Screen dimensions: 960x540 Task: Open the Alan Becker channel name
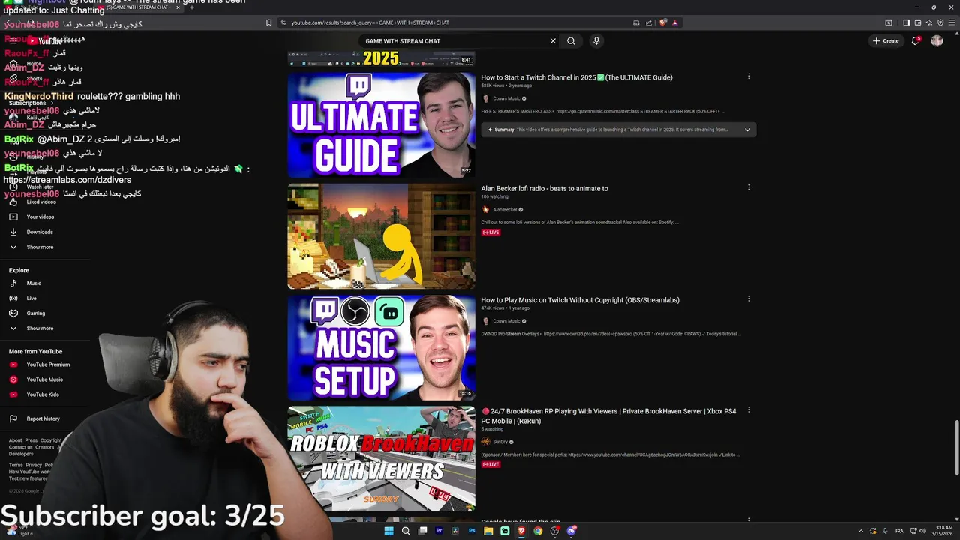pyautogui.click(x=505, y=210)
